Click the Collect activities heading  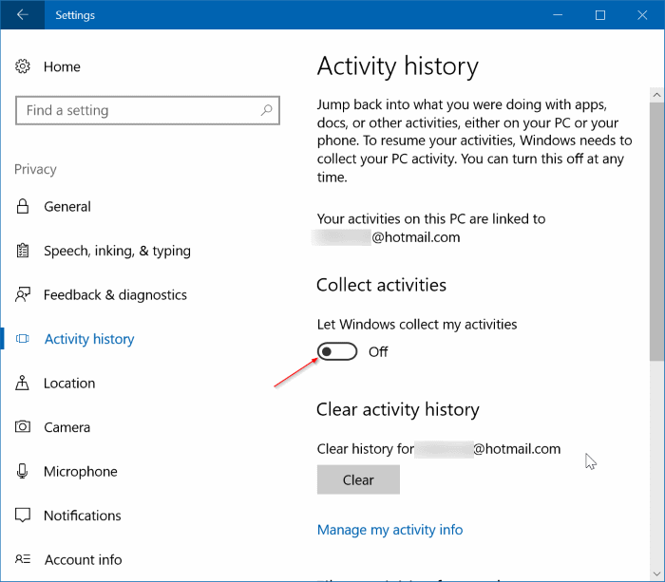tap(381, 285)
